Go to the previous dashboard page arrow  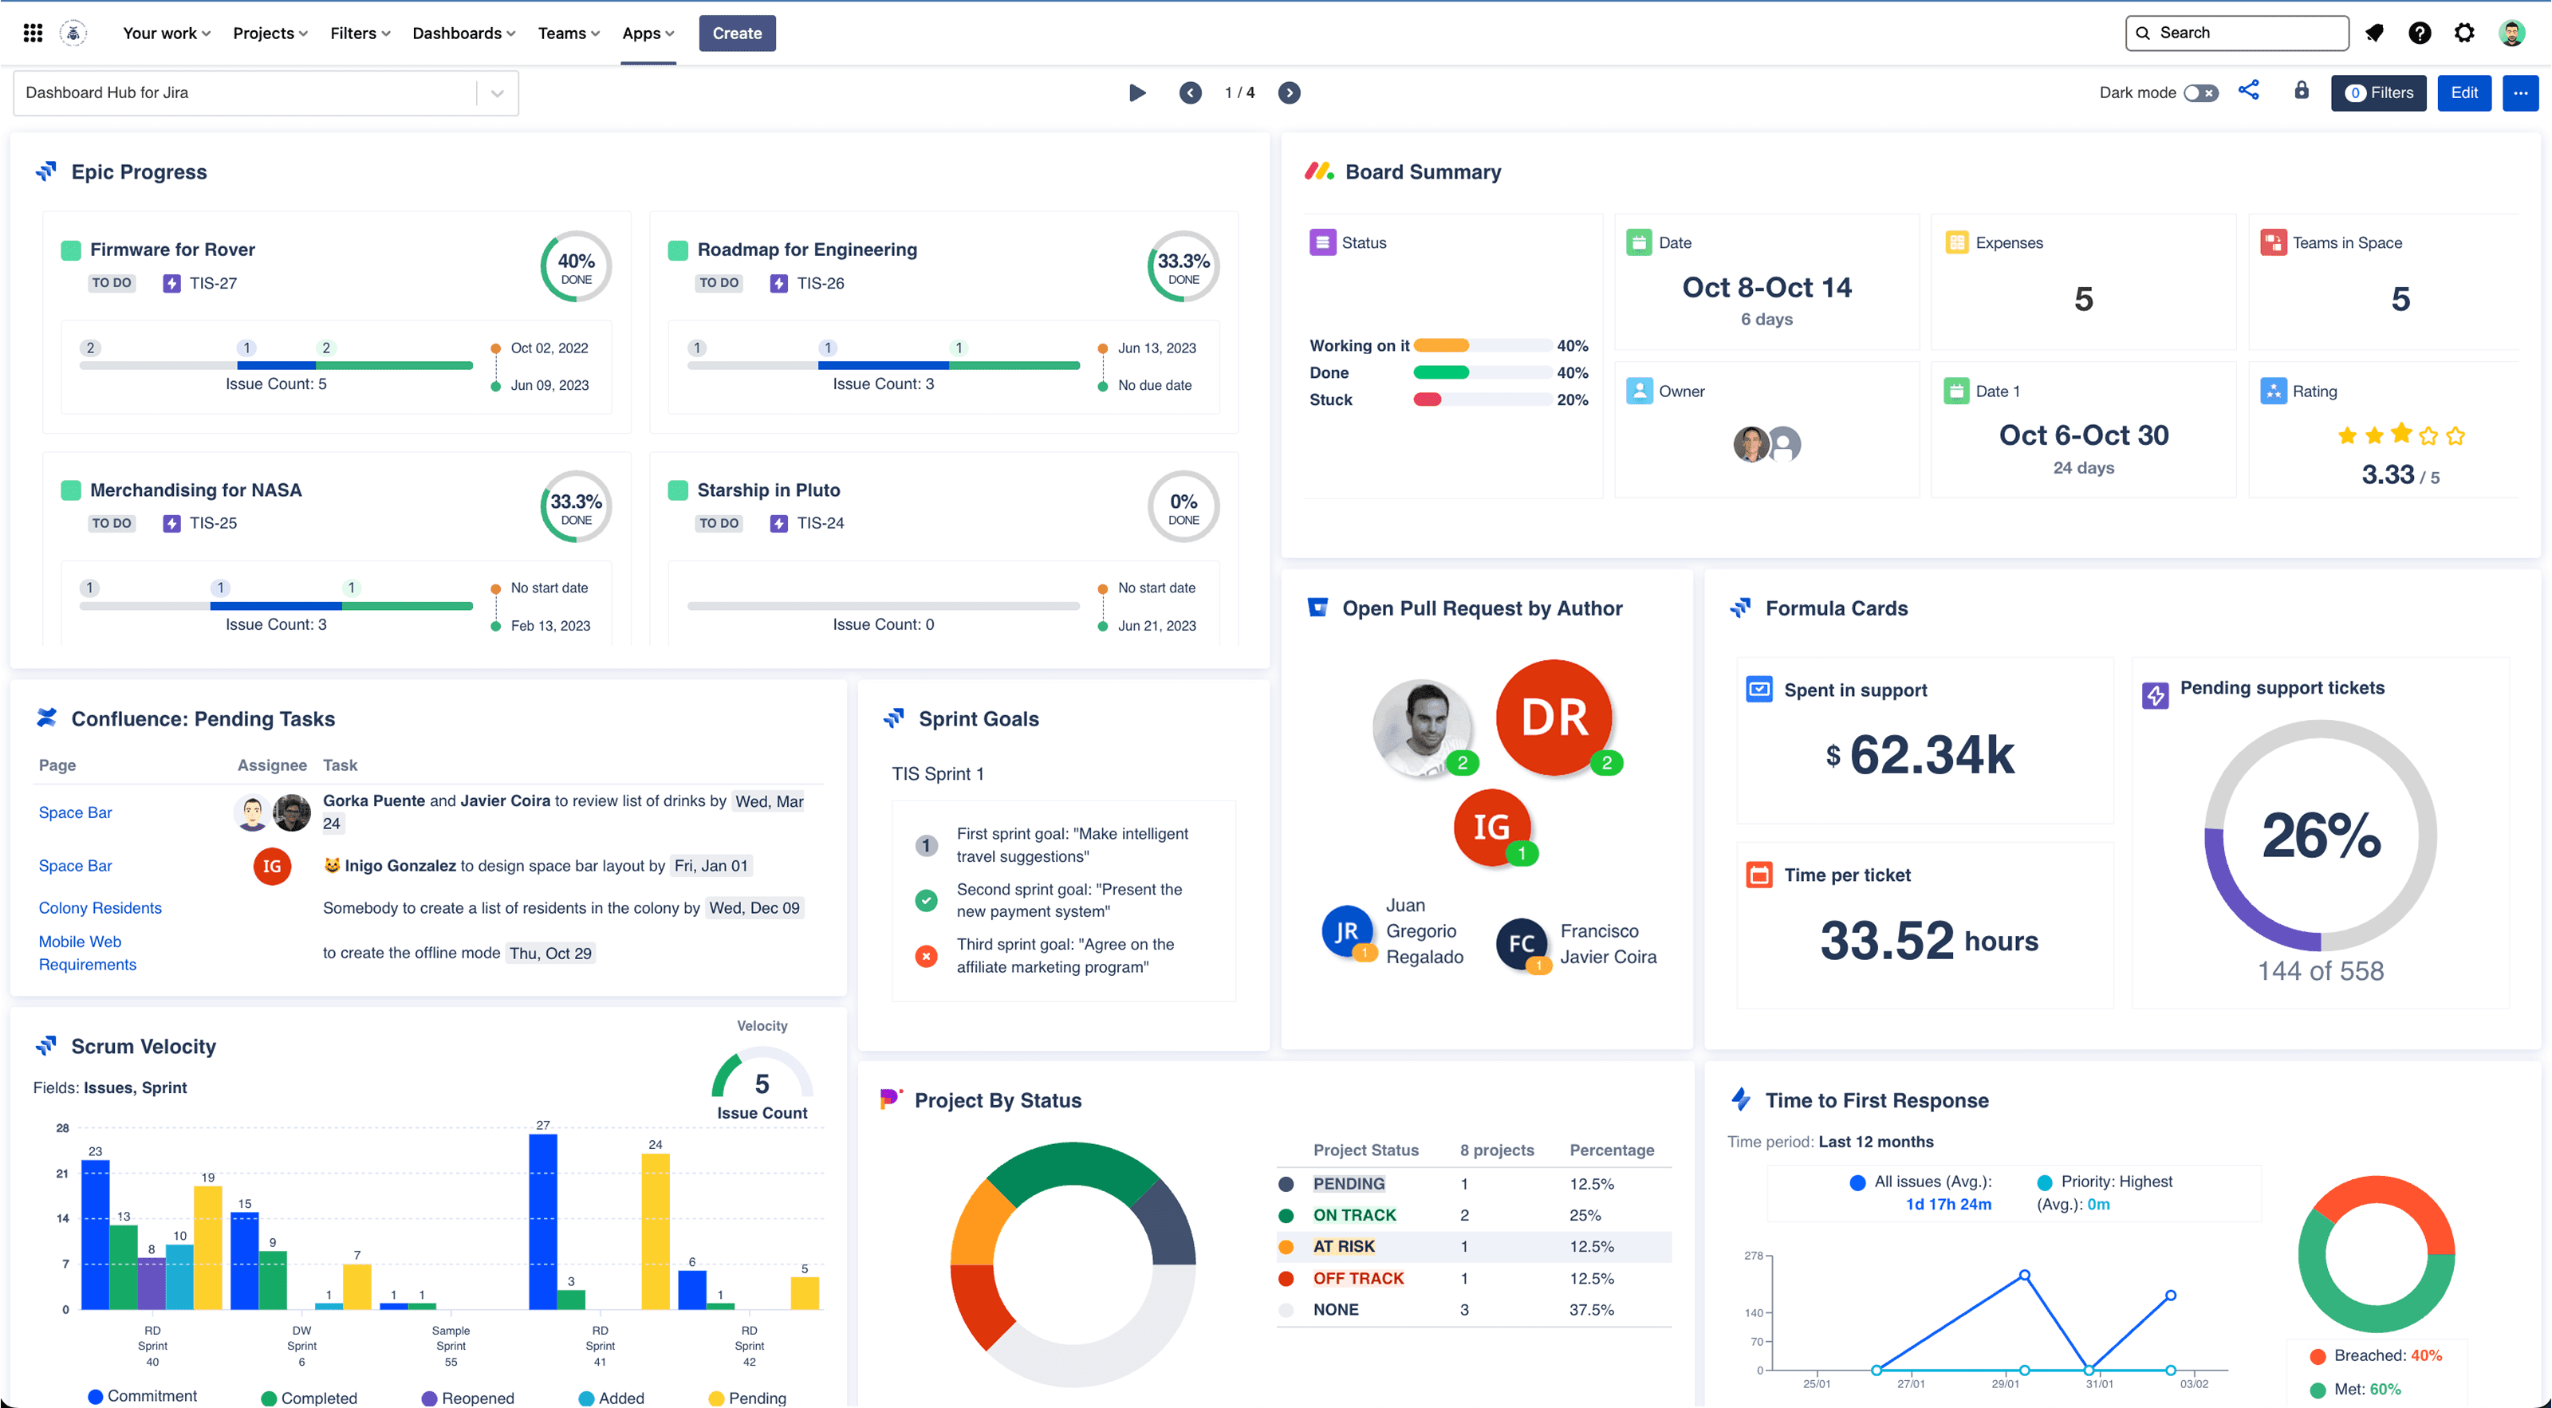tap(1191, 92)
